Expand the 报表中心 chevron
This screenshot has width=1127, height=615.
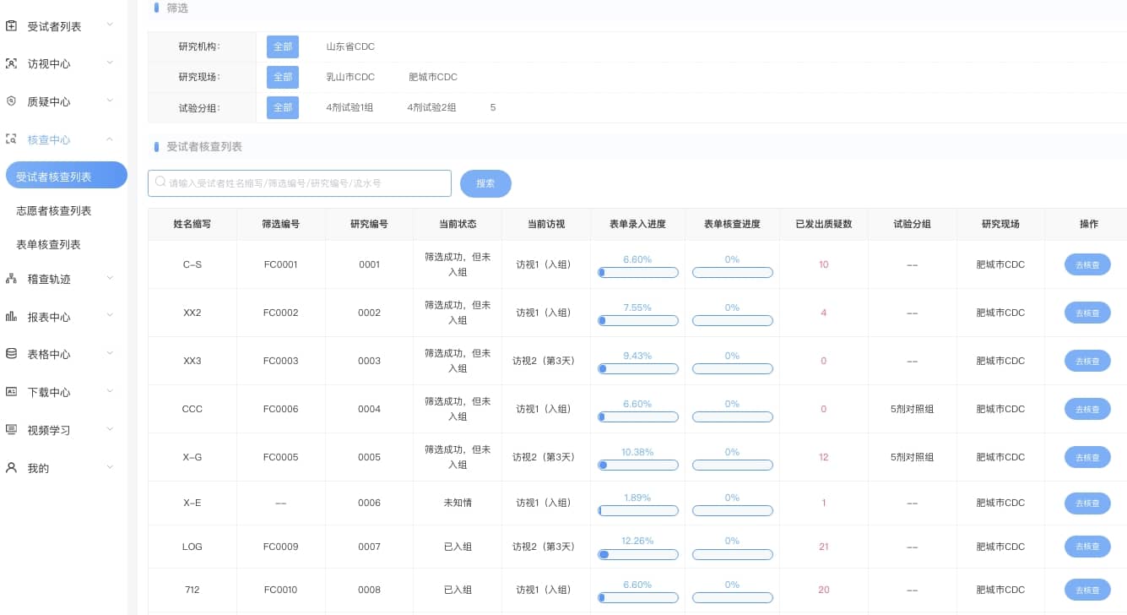coord(110,316)
